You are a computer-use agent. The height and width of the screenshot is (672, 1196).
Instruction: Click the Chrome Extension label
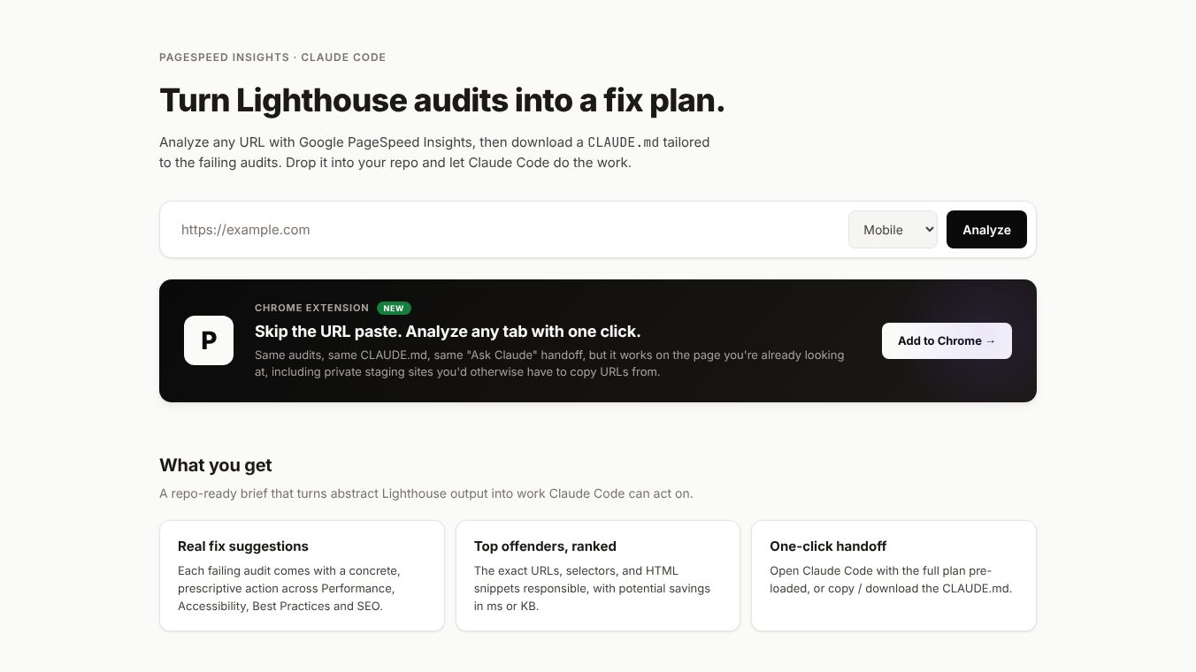coord(311,308)
